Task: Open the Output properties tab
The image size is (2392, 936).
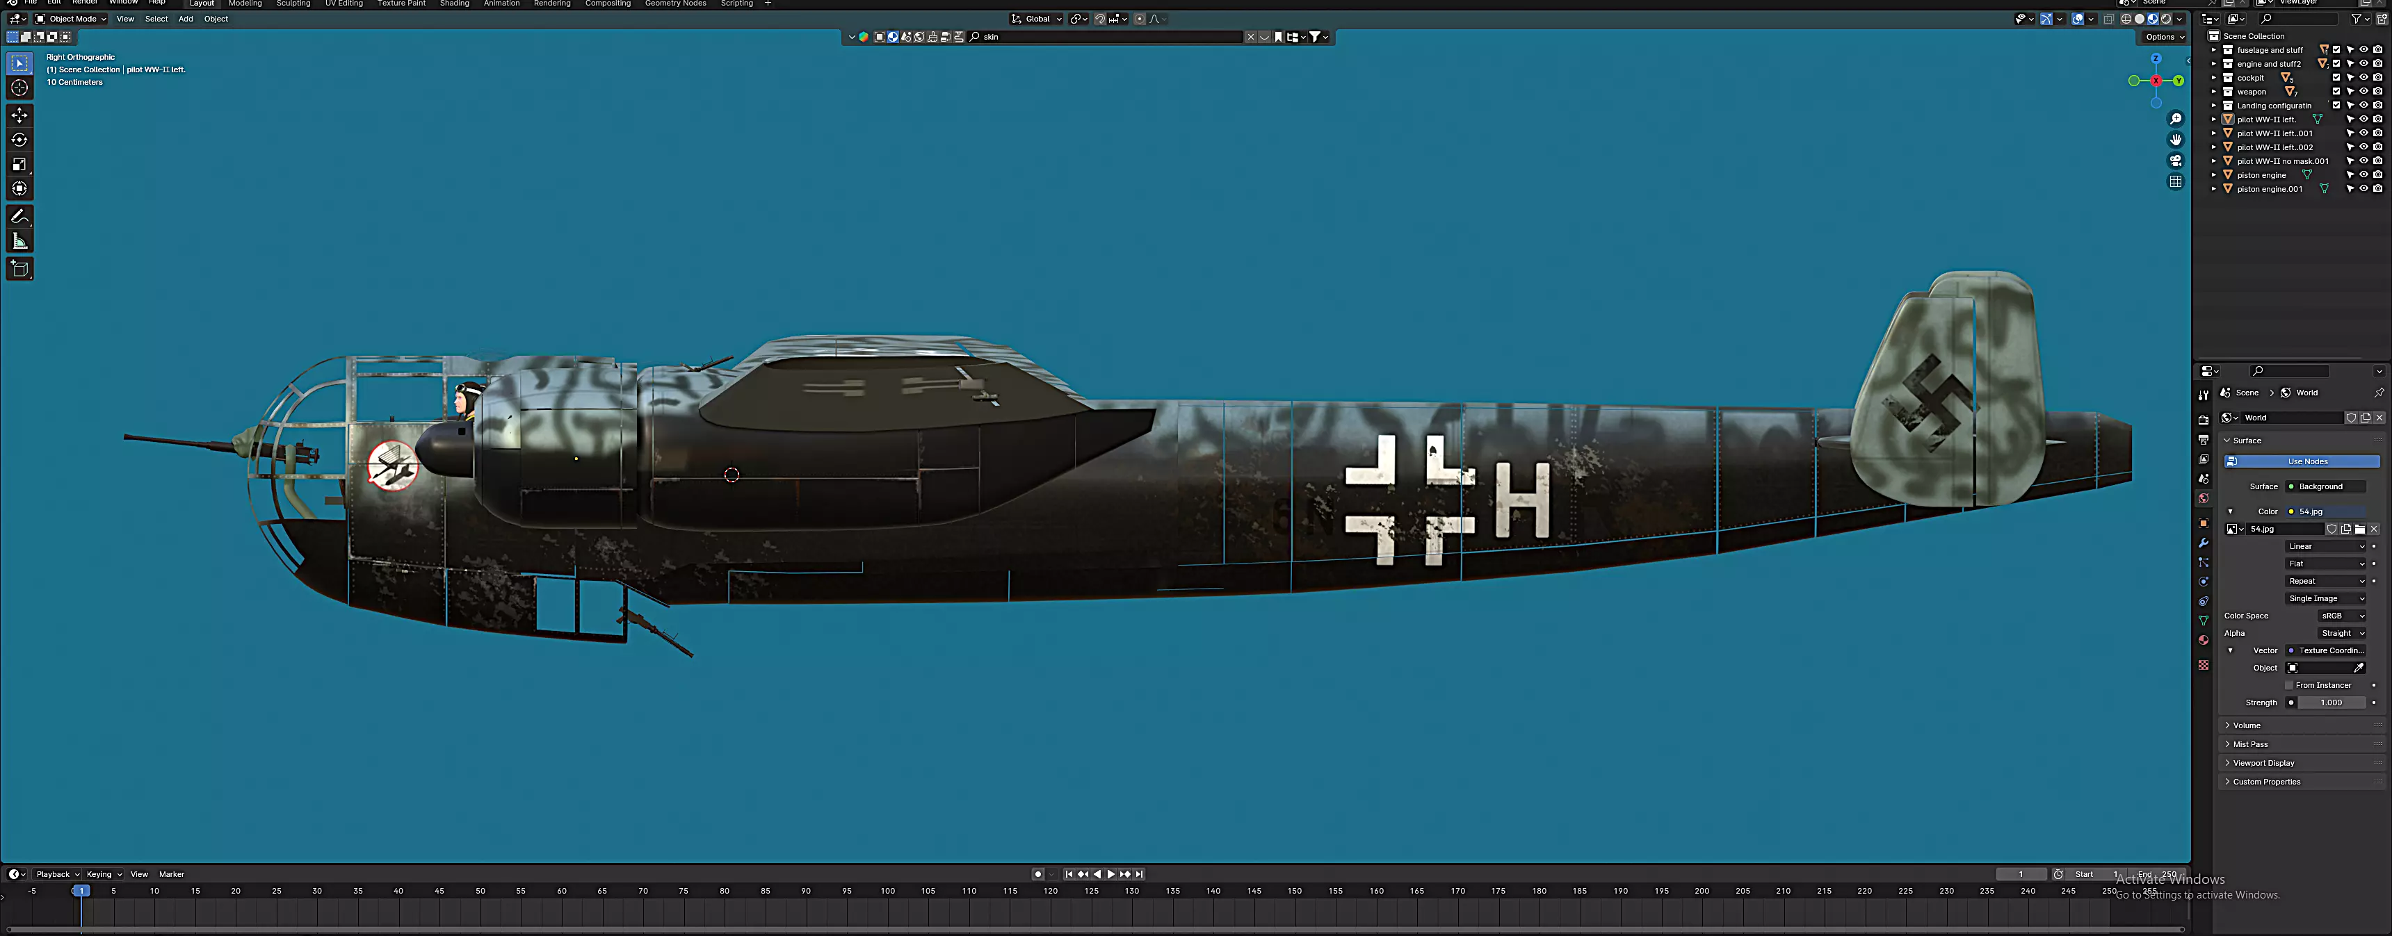Action: click(2204, 438)
